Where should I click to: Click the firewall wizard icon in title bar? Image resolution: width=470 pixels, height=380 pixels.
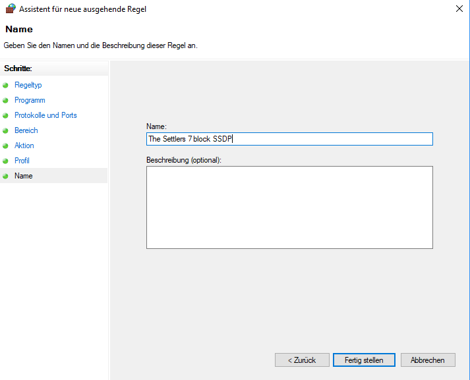[x=9, y=9]
